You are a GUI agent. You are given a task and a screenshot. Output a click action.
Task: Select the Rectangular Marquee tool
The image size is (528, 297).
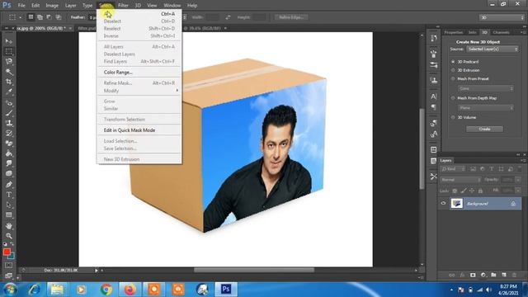[9, 51]
